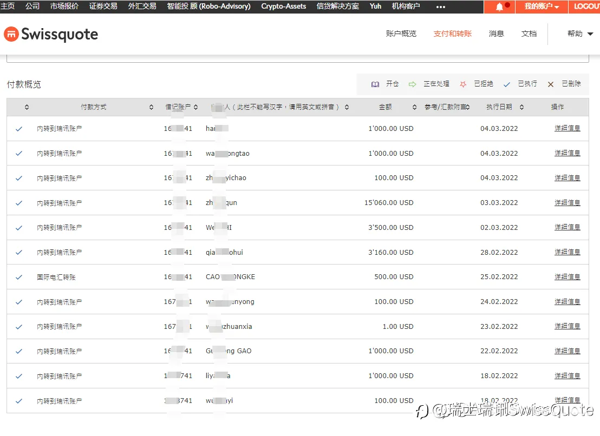Click executed checkmark in 1.00 USD row
The width and height of the screenshot is (600, 436).
pos(19,327)
